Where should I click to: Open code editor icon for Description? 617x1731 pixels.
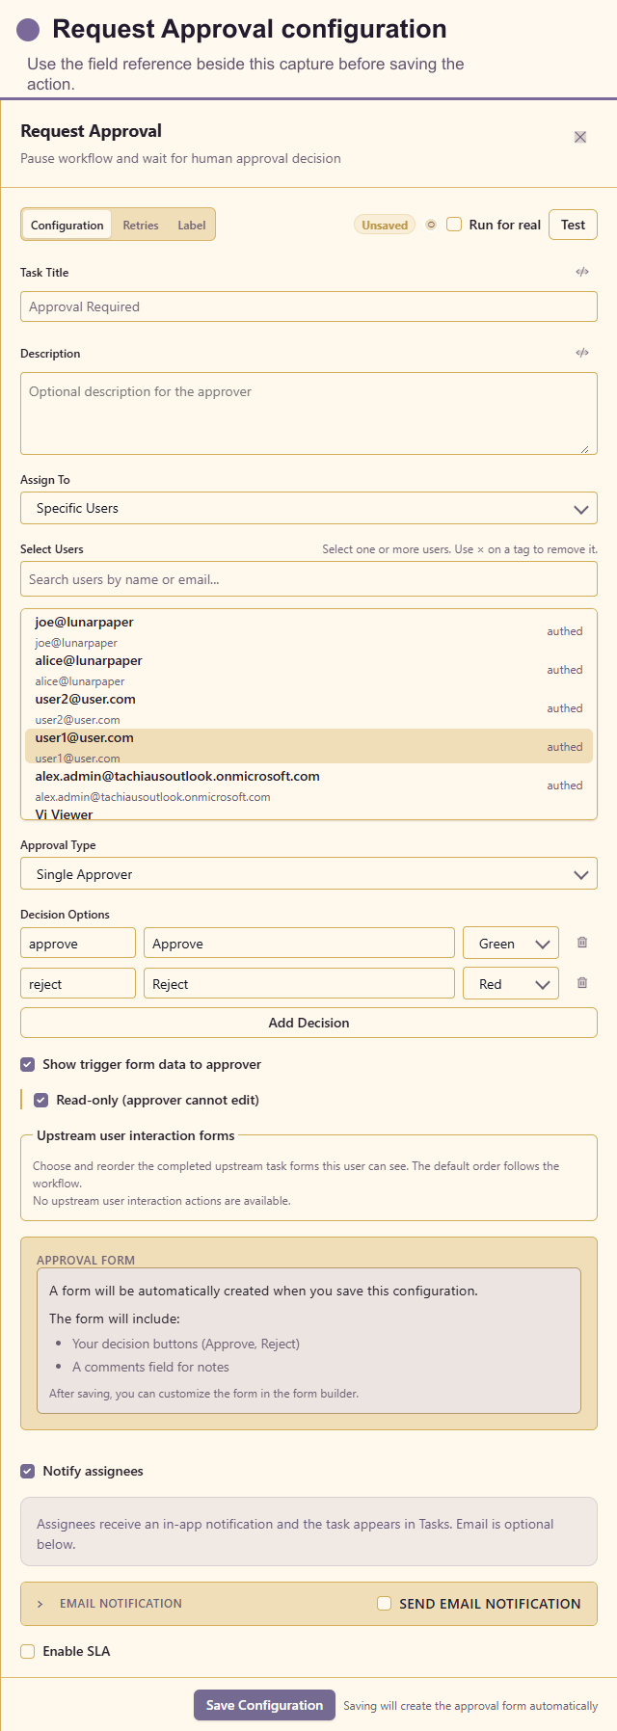pos(582,353)
